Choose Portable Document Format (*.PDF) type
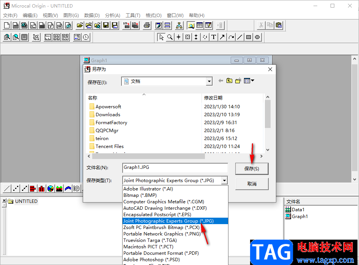The image size is (359, 265). coord(175,253)
